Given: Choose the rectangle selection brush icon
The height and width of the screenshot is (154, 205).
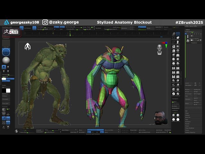Looking at the screenshot, I should coord(174,38).
